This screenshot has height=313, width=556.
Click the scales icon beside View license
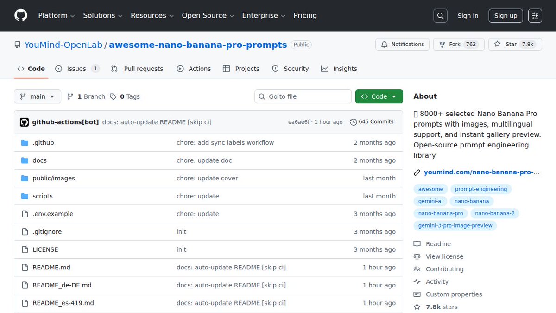pyautogui.click(x=417, y=256)
